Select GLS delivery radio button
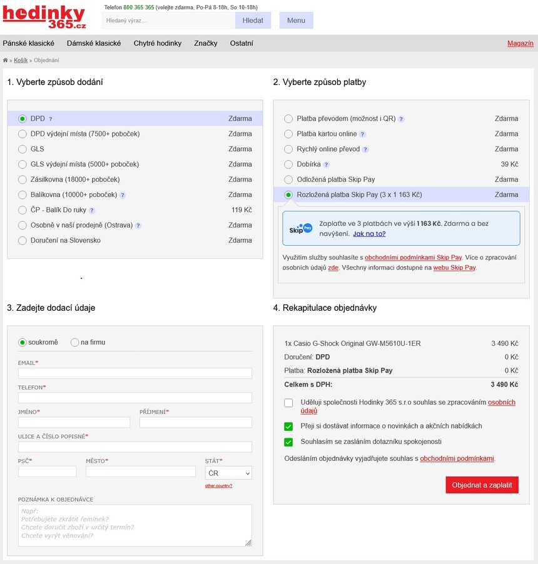538x564 pixels. tap(23, 149)
